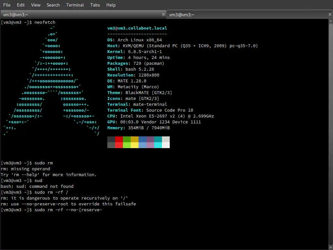This screenshot has width=333, height=250.
Task: Click the dark gray color block
Action: [x=111, y=139]
